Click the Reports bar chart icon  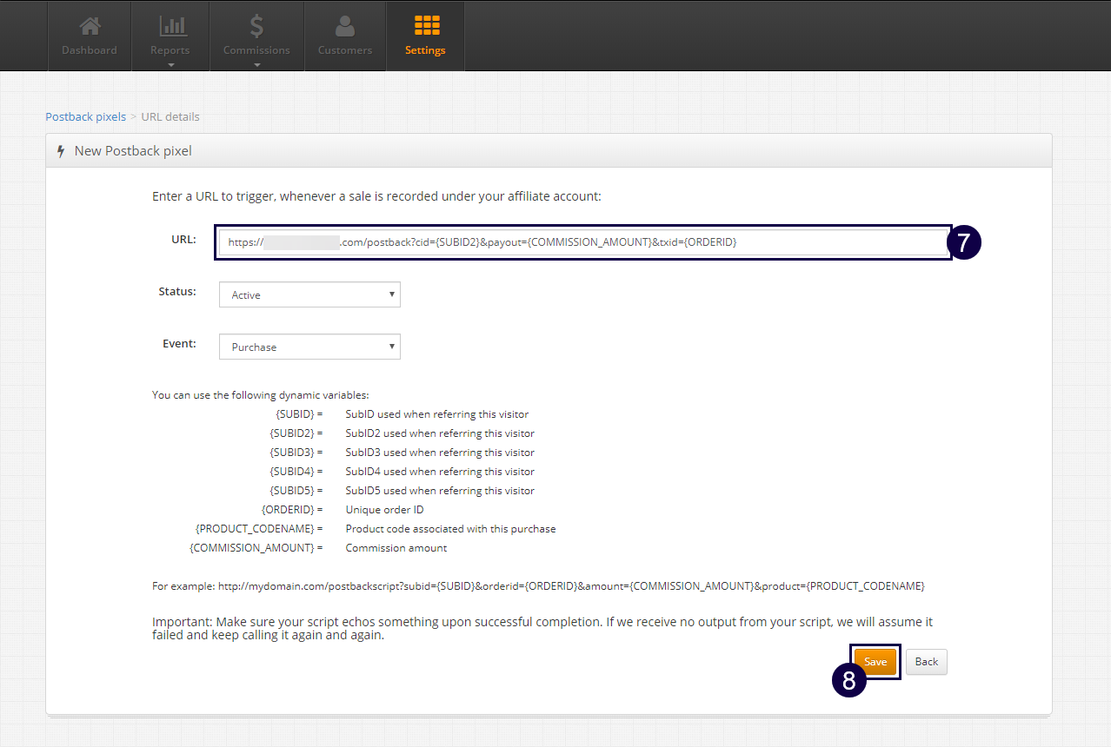click(x=170, y=26)
